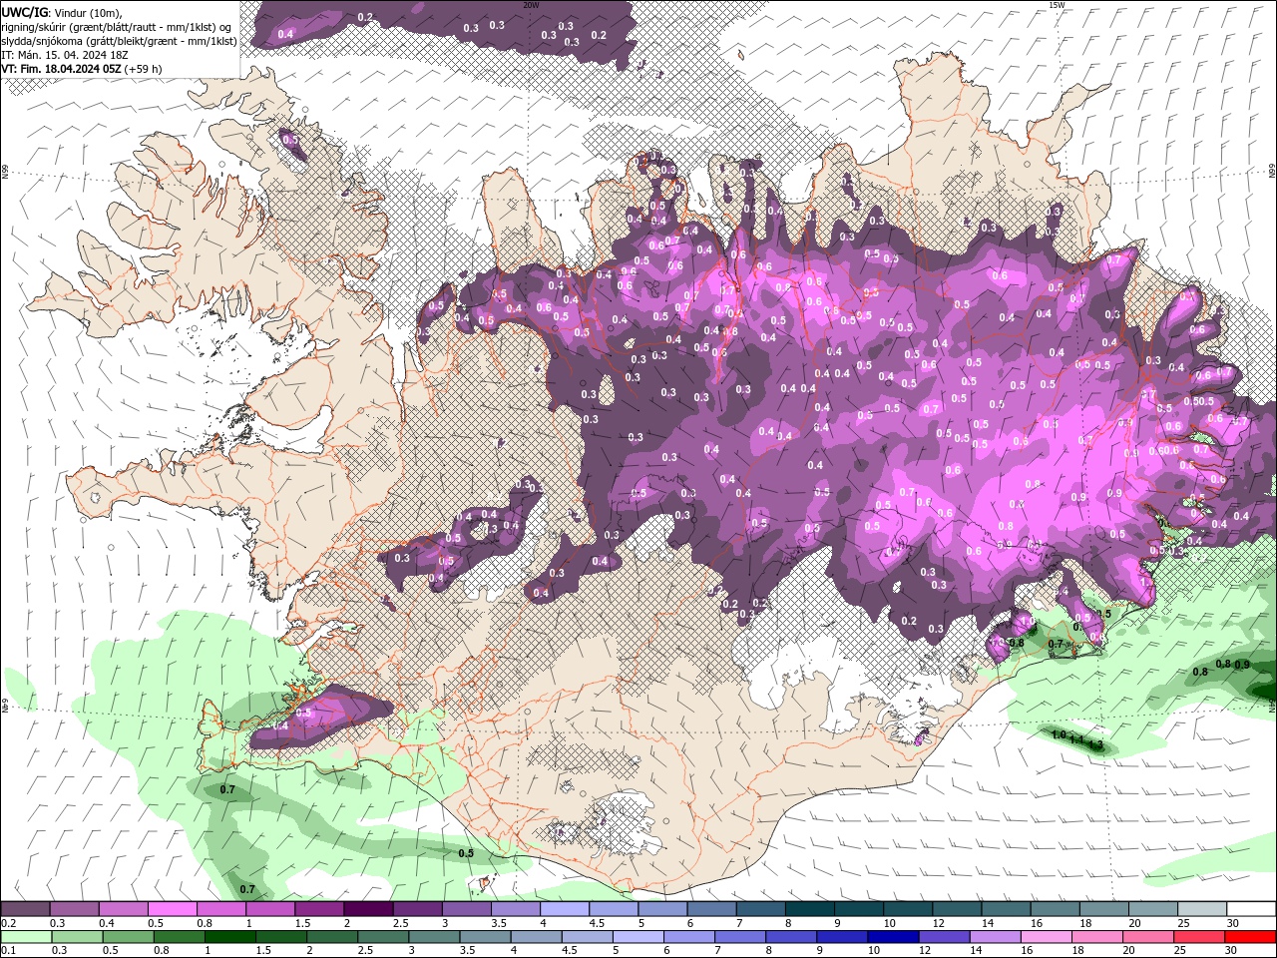Select lower scale swatch between 4.5 and 5

tap(588, 937)
